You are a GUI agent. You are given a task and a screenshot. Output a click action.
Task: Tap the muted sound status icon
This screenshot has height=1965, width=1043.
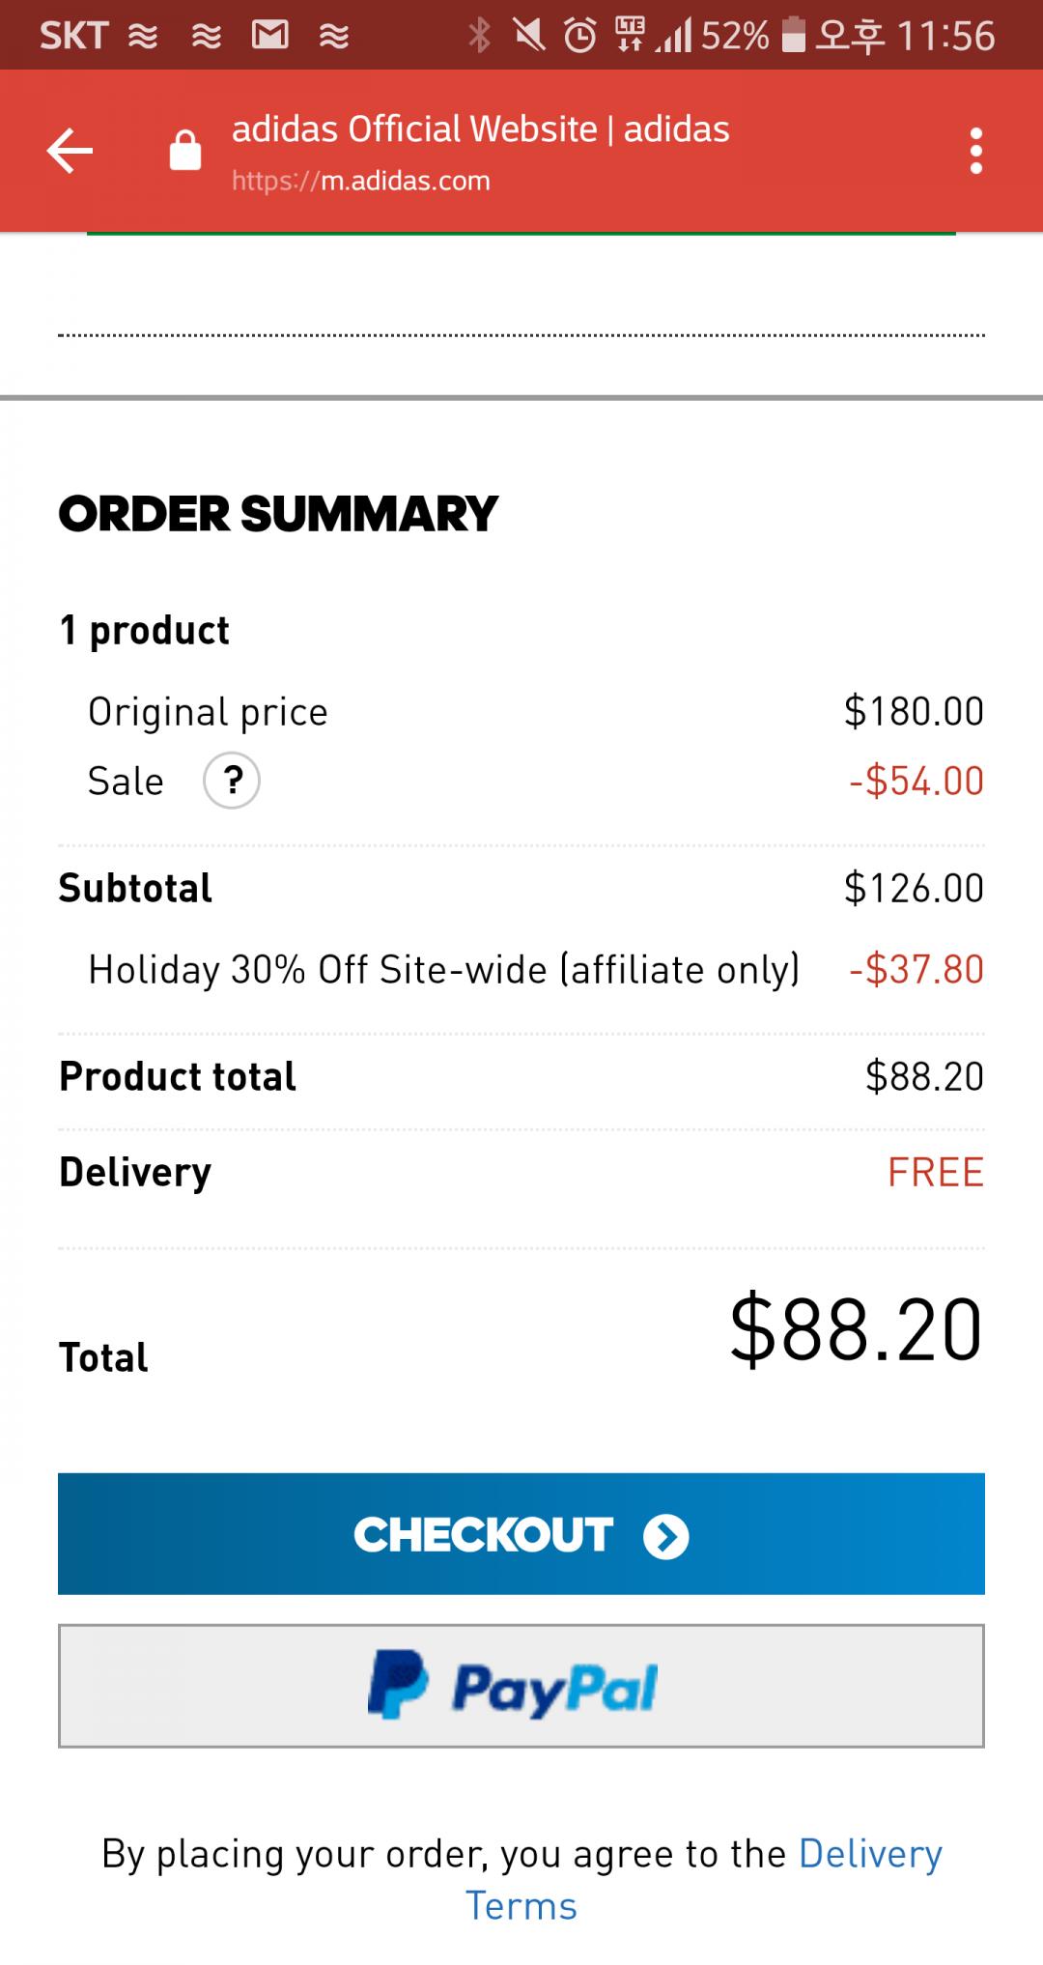point(528,36)
